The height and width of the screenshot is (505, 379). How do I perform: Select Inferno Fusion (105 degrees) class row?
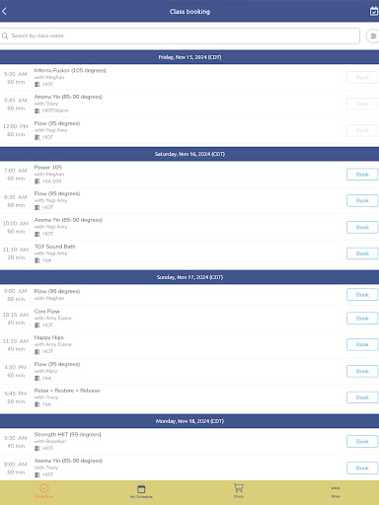point(189,77)
